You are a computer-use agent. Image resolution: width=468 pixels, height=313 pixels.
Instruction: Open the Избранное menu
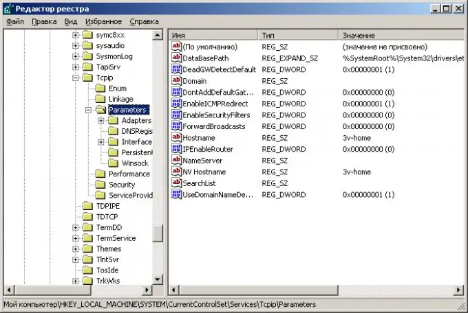pos(103,21)
